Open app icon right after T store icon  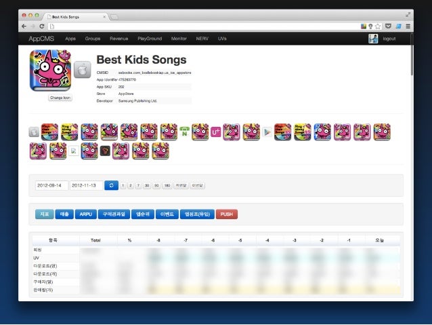coord(121,151)
